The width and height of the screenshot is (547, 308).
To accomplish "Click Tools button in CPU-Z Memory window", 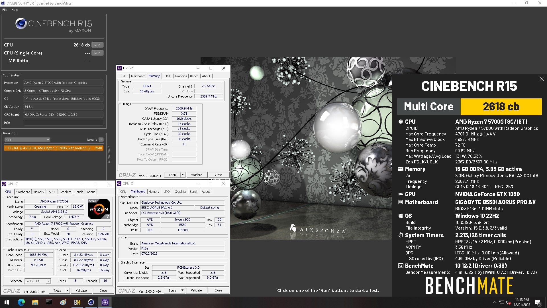I will [173, 175].
